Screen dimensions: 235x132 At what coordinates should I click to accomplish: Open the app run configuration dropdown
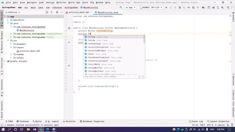[131, 7]
